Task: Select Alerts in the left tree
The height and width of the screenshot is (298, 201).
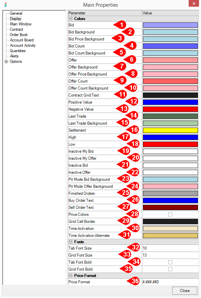Action: tap(14, 56)
